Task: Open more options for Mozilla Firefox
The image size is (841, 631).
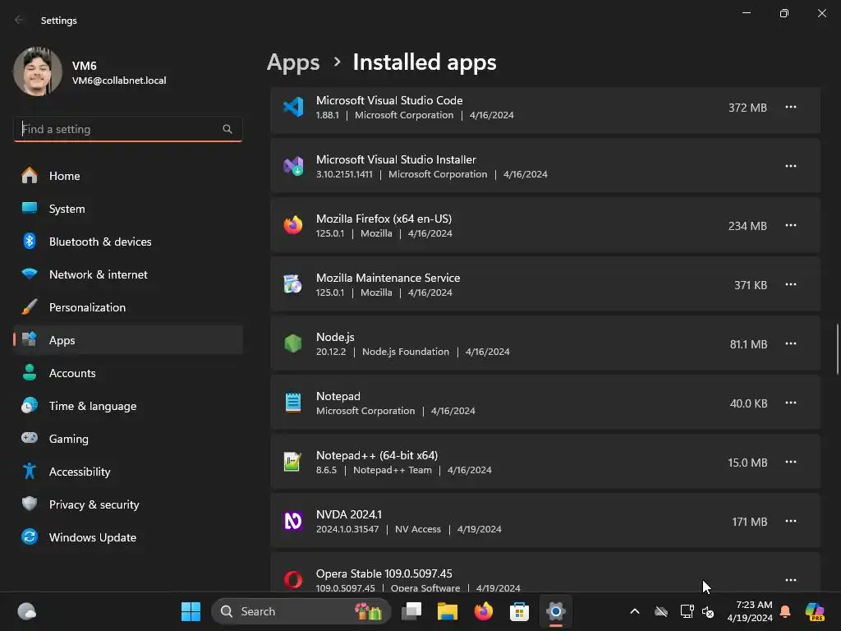Action: (x=790, y=225)
